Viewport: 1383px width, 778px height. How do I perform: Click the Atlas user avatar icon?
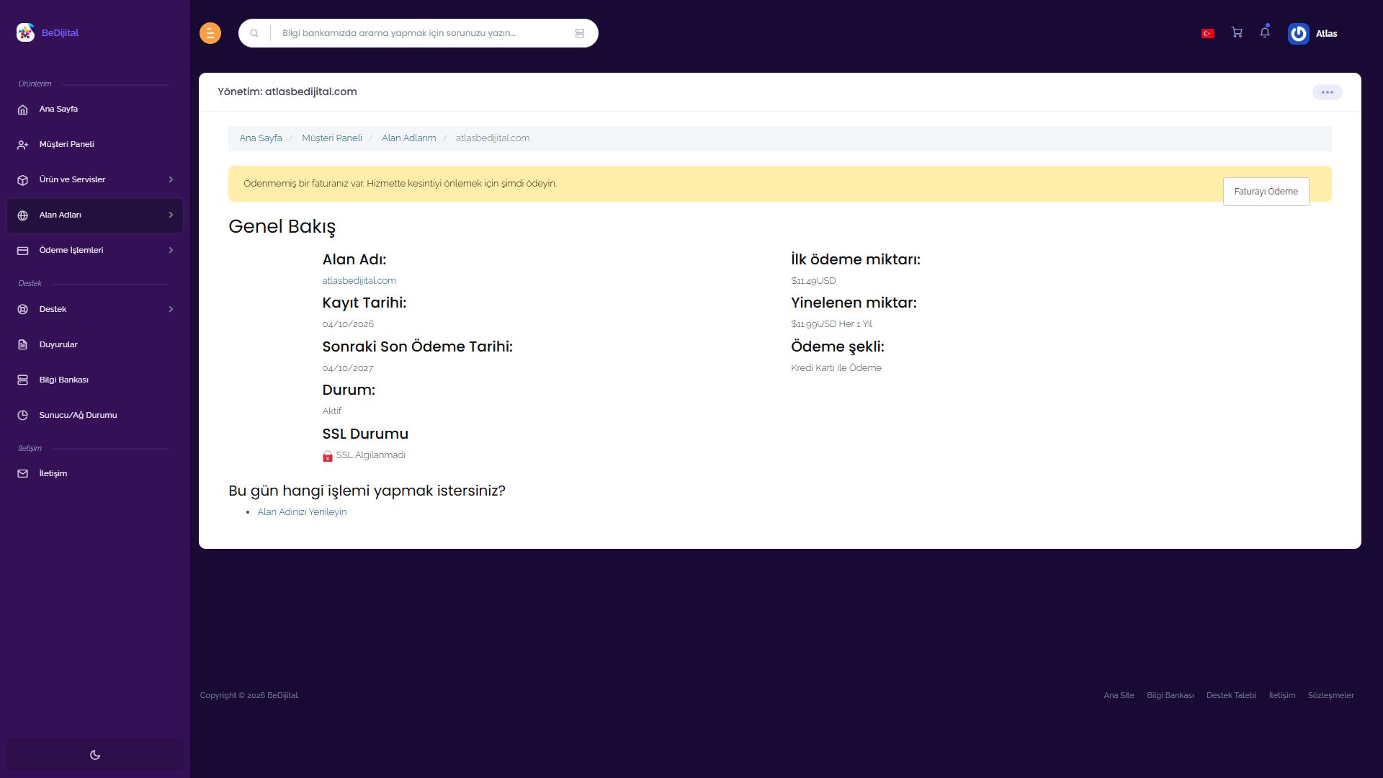[x=1298, y=33]
